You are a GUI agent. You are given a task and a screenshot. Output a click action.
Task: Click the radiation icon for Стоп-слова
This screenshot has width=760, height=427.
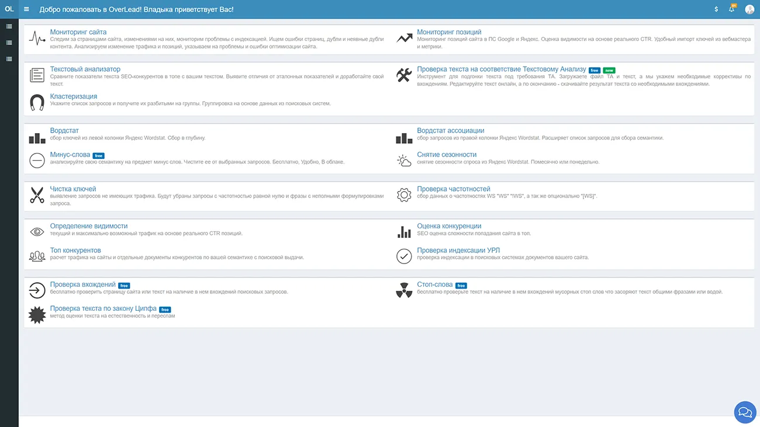(x=404, y=290)
